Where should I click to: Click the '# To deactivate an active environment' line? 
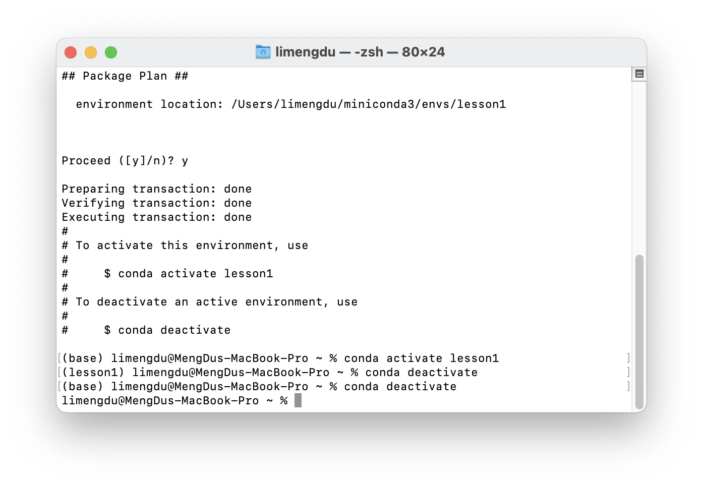click(x=209, y=302)
